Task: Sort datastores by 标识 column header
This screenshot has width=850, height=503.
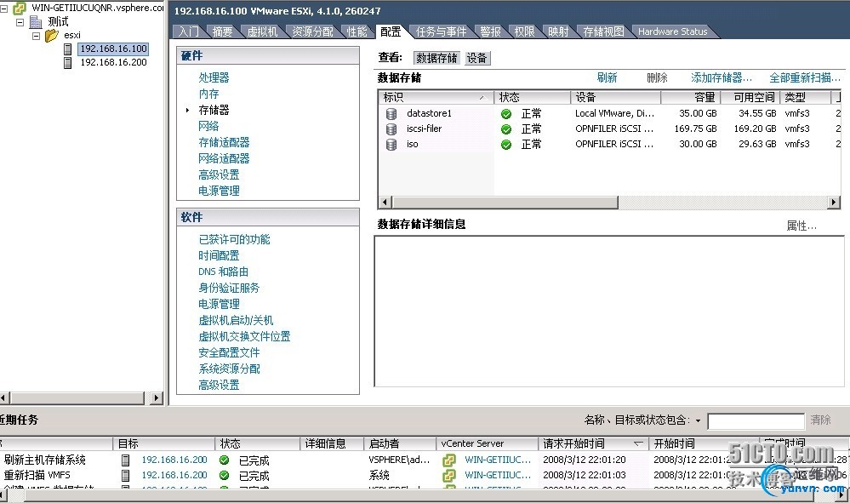Action: point(436,98)
